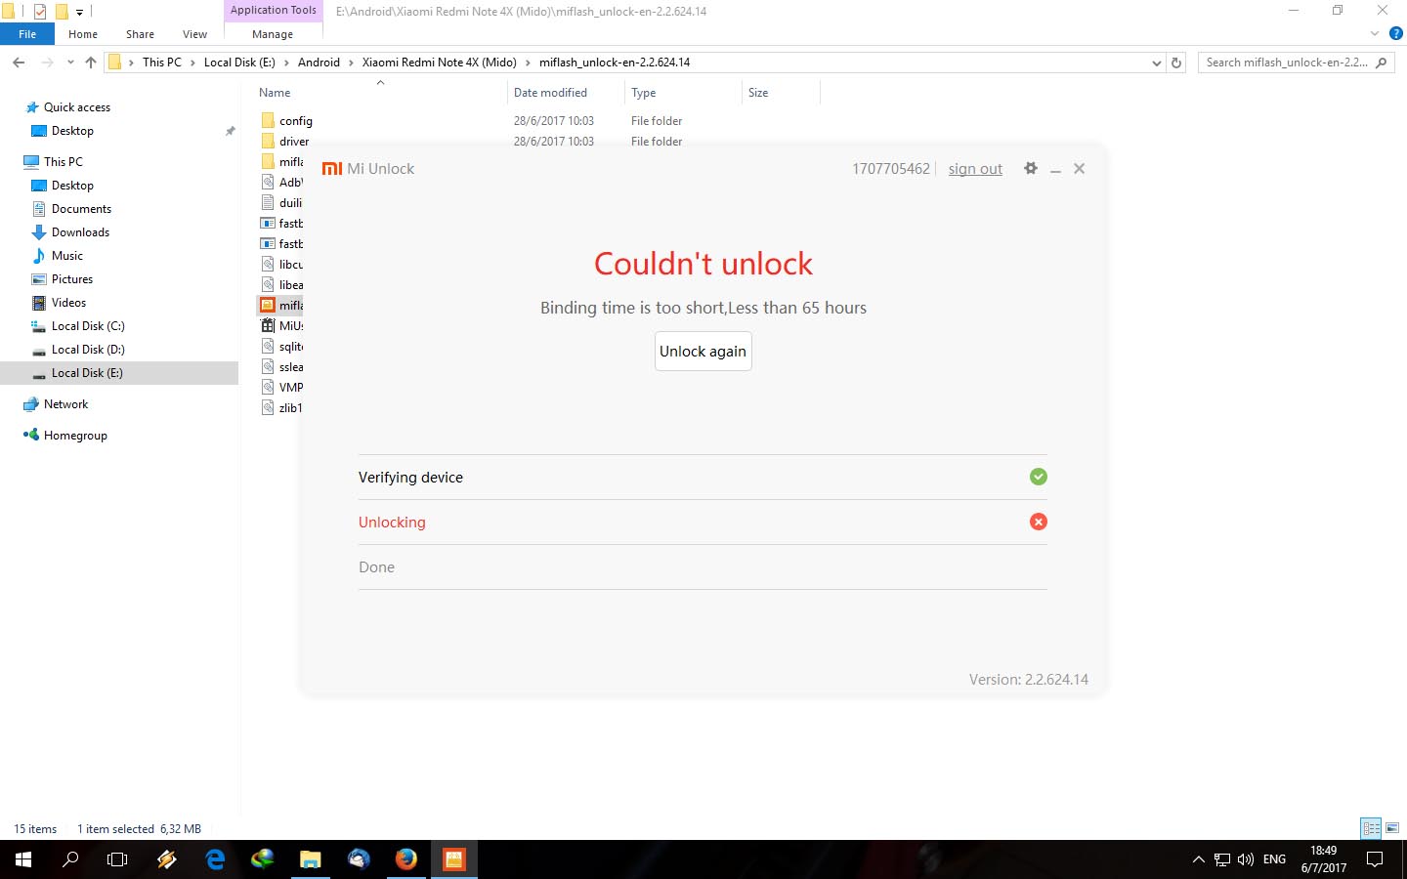Viewport: 1407px width, 879px height.
Task: Open Local Disk (D:) in navigation pane
Action: point(88,350)
